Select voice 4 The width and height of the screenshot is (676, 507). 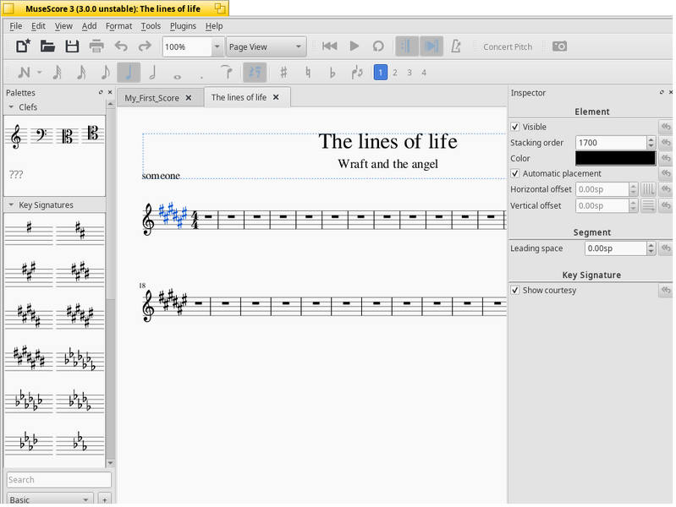[424, 73]
